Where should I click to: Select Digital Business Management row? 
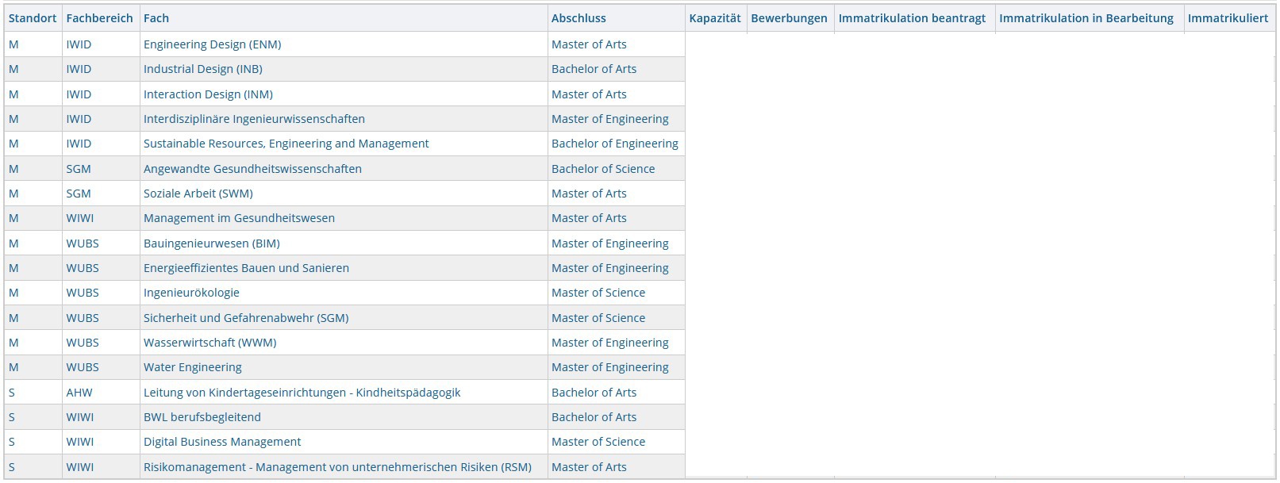click(x=222, y=442)
